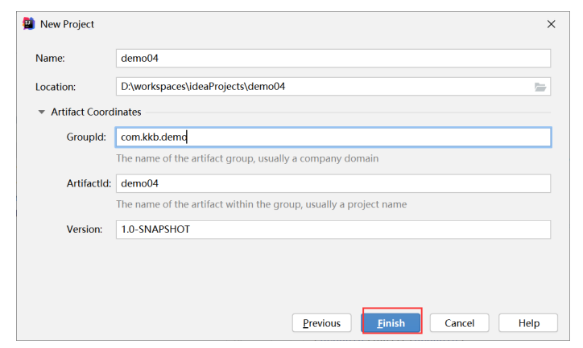
Task: Click the IntelliJ IDEA logo in title bar
Action: tap(29, 24)
